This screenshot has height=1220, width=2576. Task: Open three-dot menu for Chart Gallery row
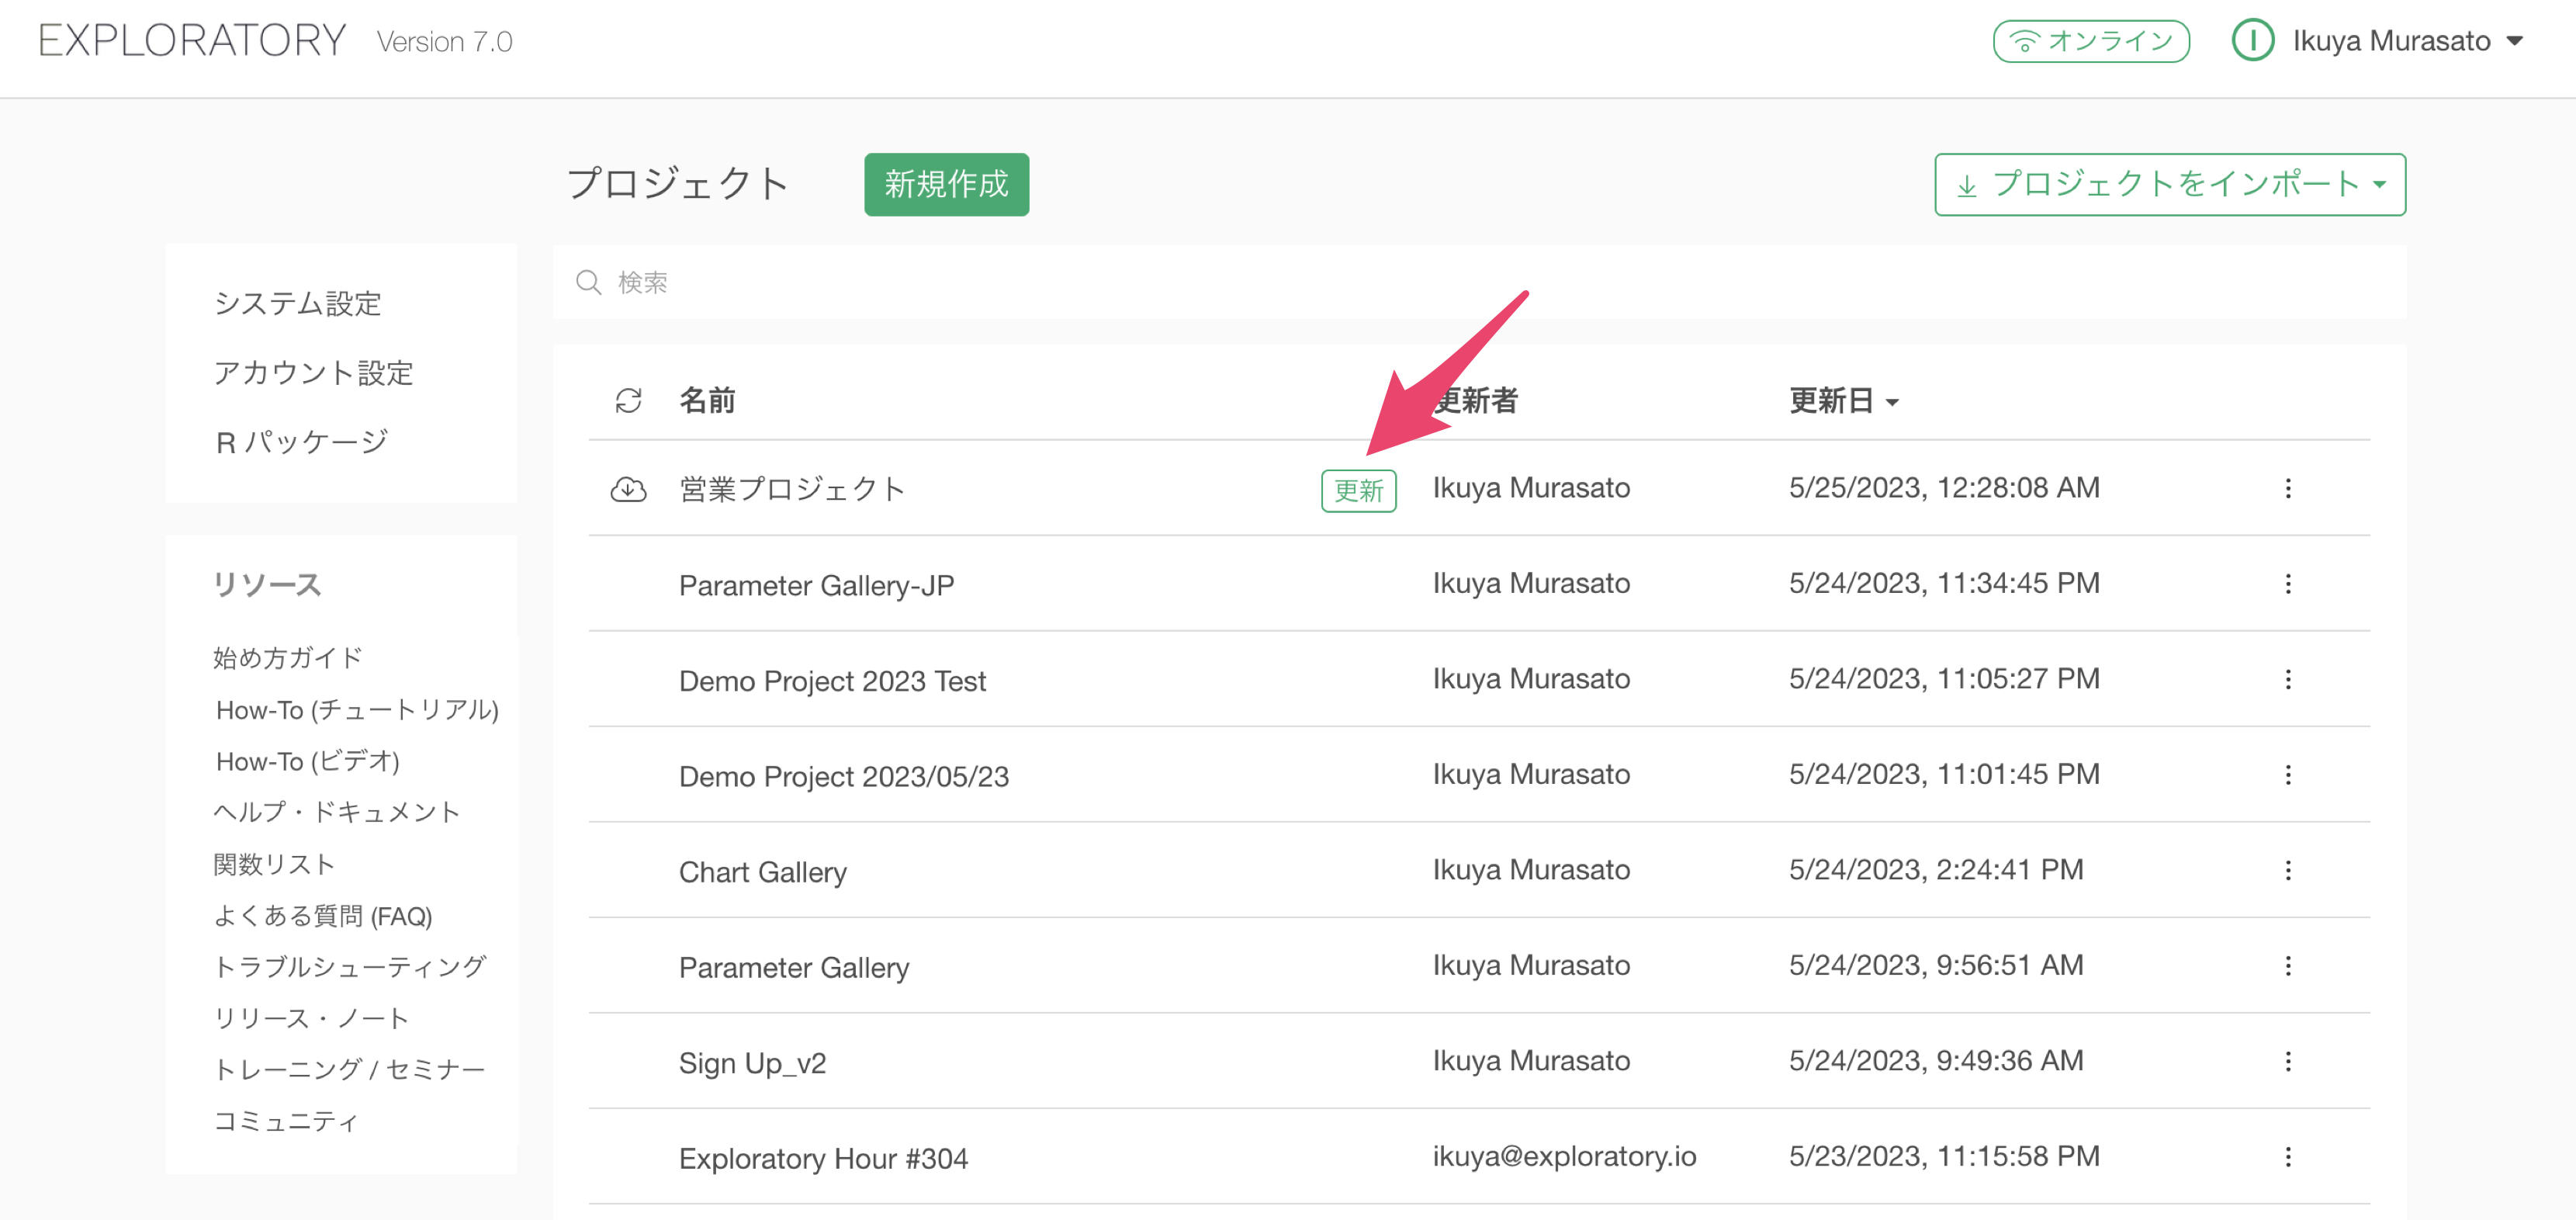[2287, 870]
